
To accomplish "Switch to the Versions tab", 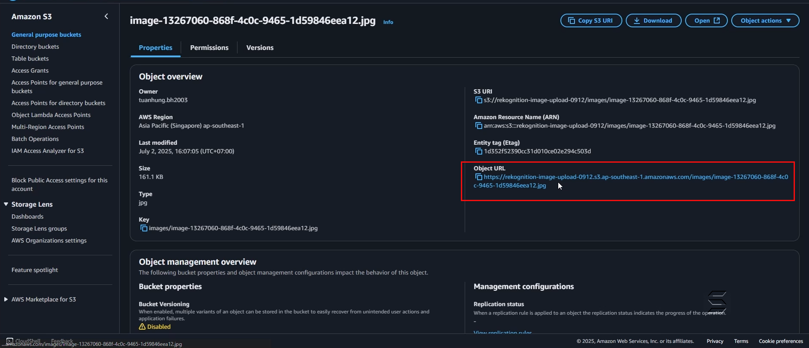I will coord(260,48).
